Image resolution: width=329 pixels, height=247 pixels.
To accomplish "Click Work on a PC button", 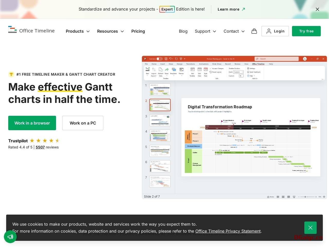I will [x=83, y=123].
